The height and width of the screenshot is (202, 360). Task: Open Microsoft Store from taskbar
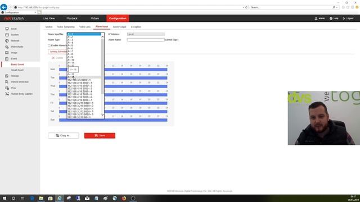[x=50, y=198]
